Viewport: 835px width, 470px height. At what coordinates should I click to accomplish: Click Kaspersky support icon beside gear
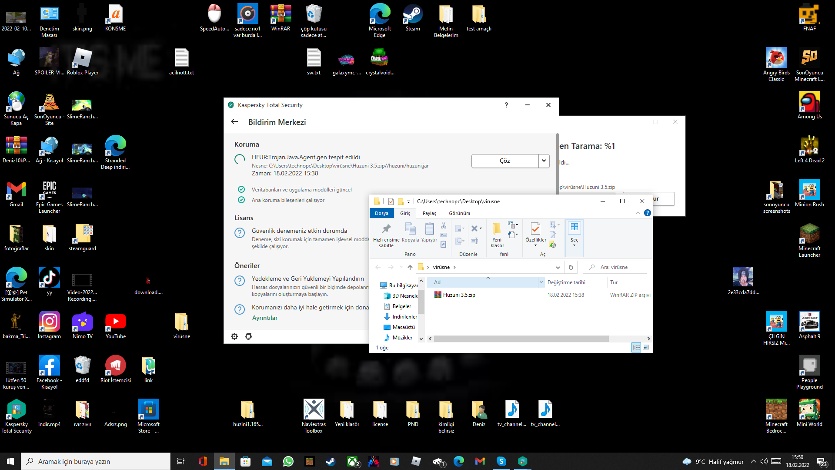point(249,336)
